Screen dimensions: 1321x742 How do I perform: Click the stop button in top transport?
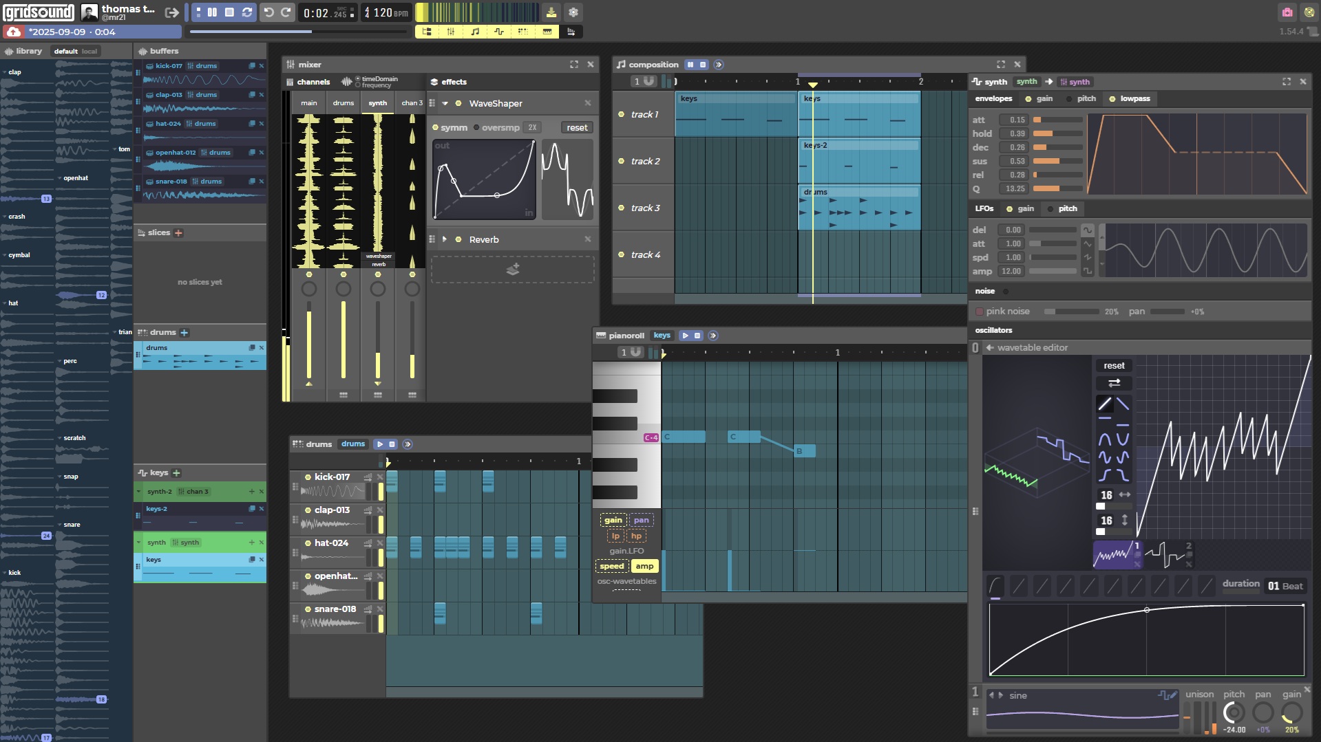pyautogui.click(x=229, y=12)
